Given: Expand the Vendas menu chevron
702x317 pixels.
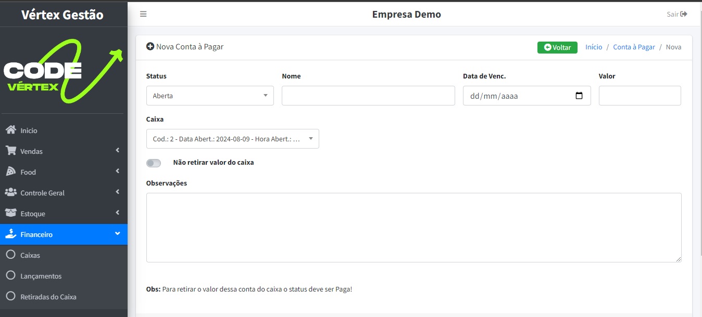Looking at the screenshot, I should click(x=118, y=151).
